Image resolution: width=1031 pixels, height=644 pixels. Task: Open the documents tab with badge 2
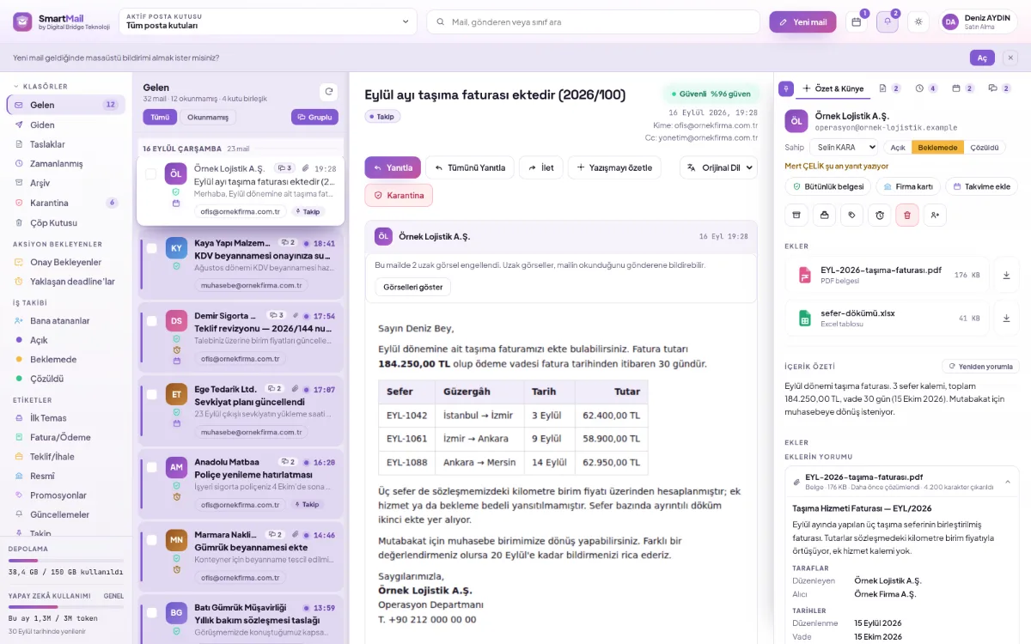point(889,88)
